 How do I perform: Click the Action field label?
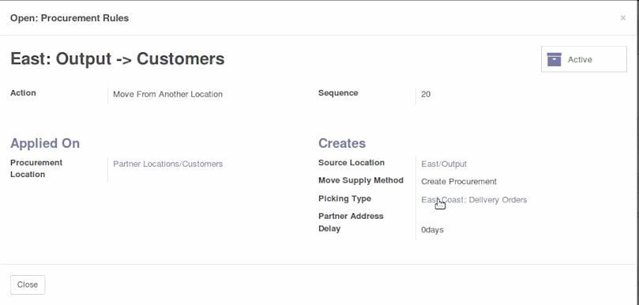pyautogui.click(x=23, y=93)
